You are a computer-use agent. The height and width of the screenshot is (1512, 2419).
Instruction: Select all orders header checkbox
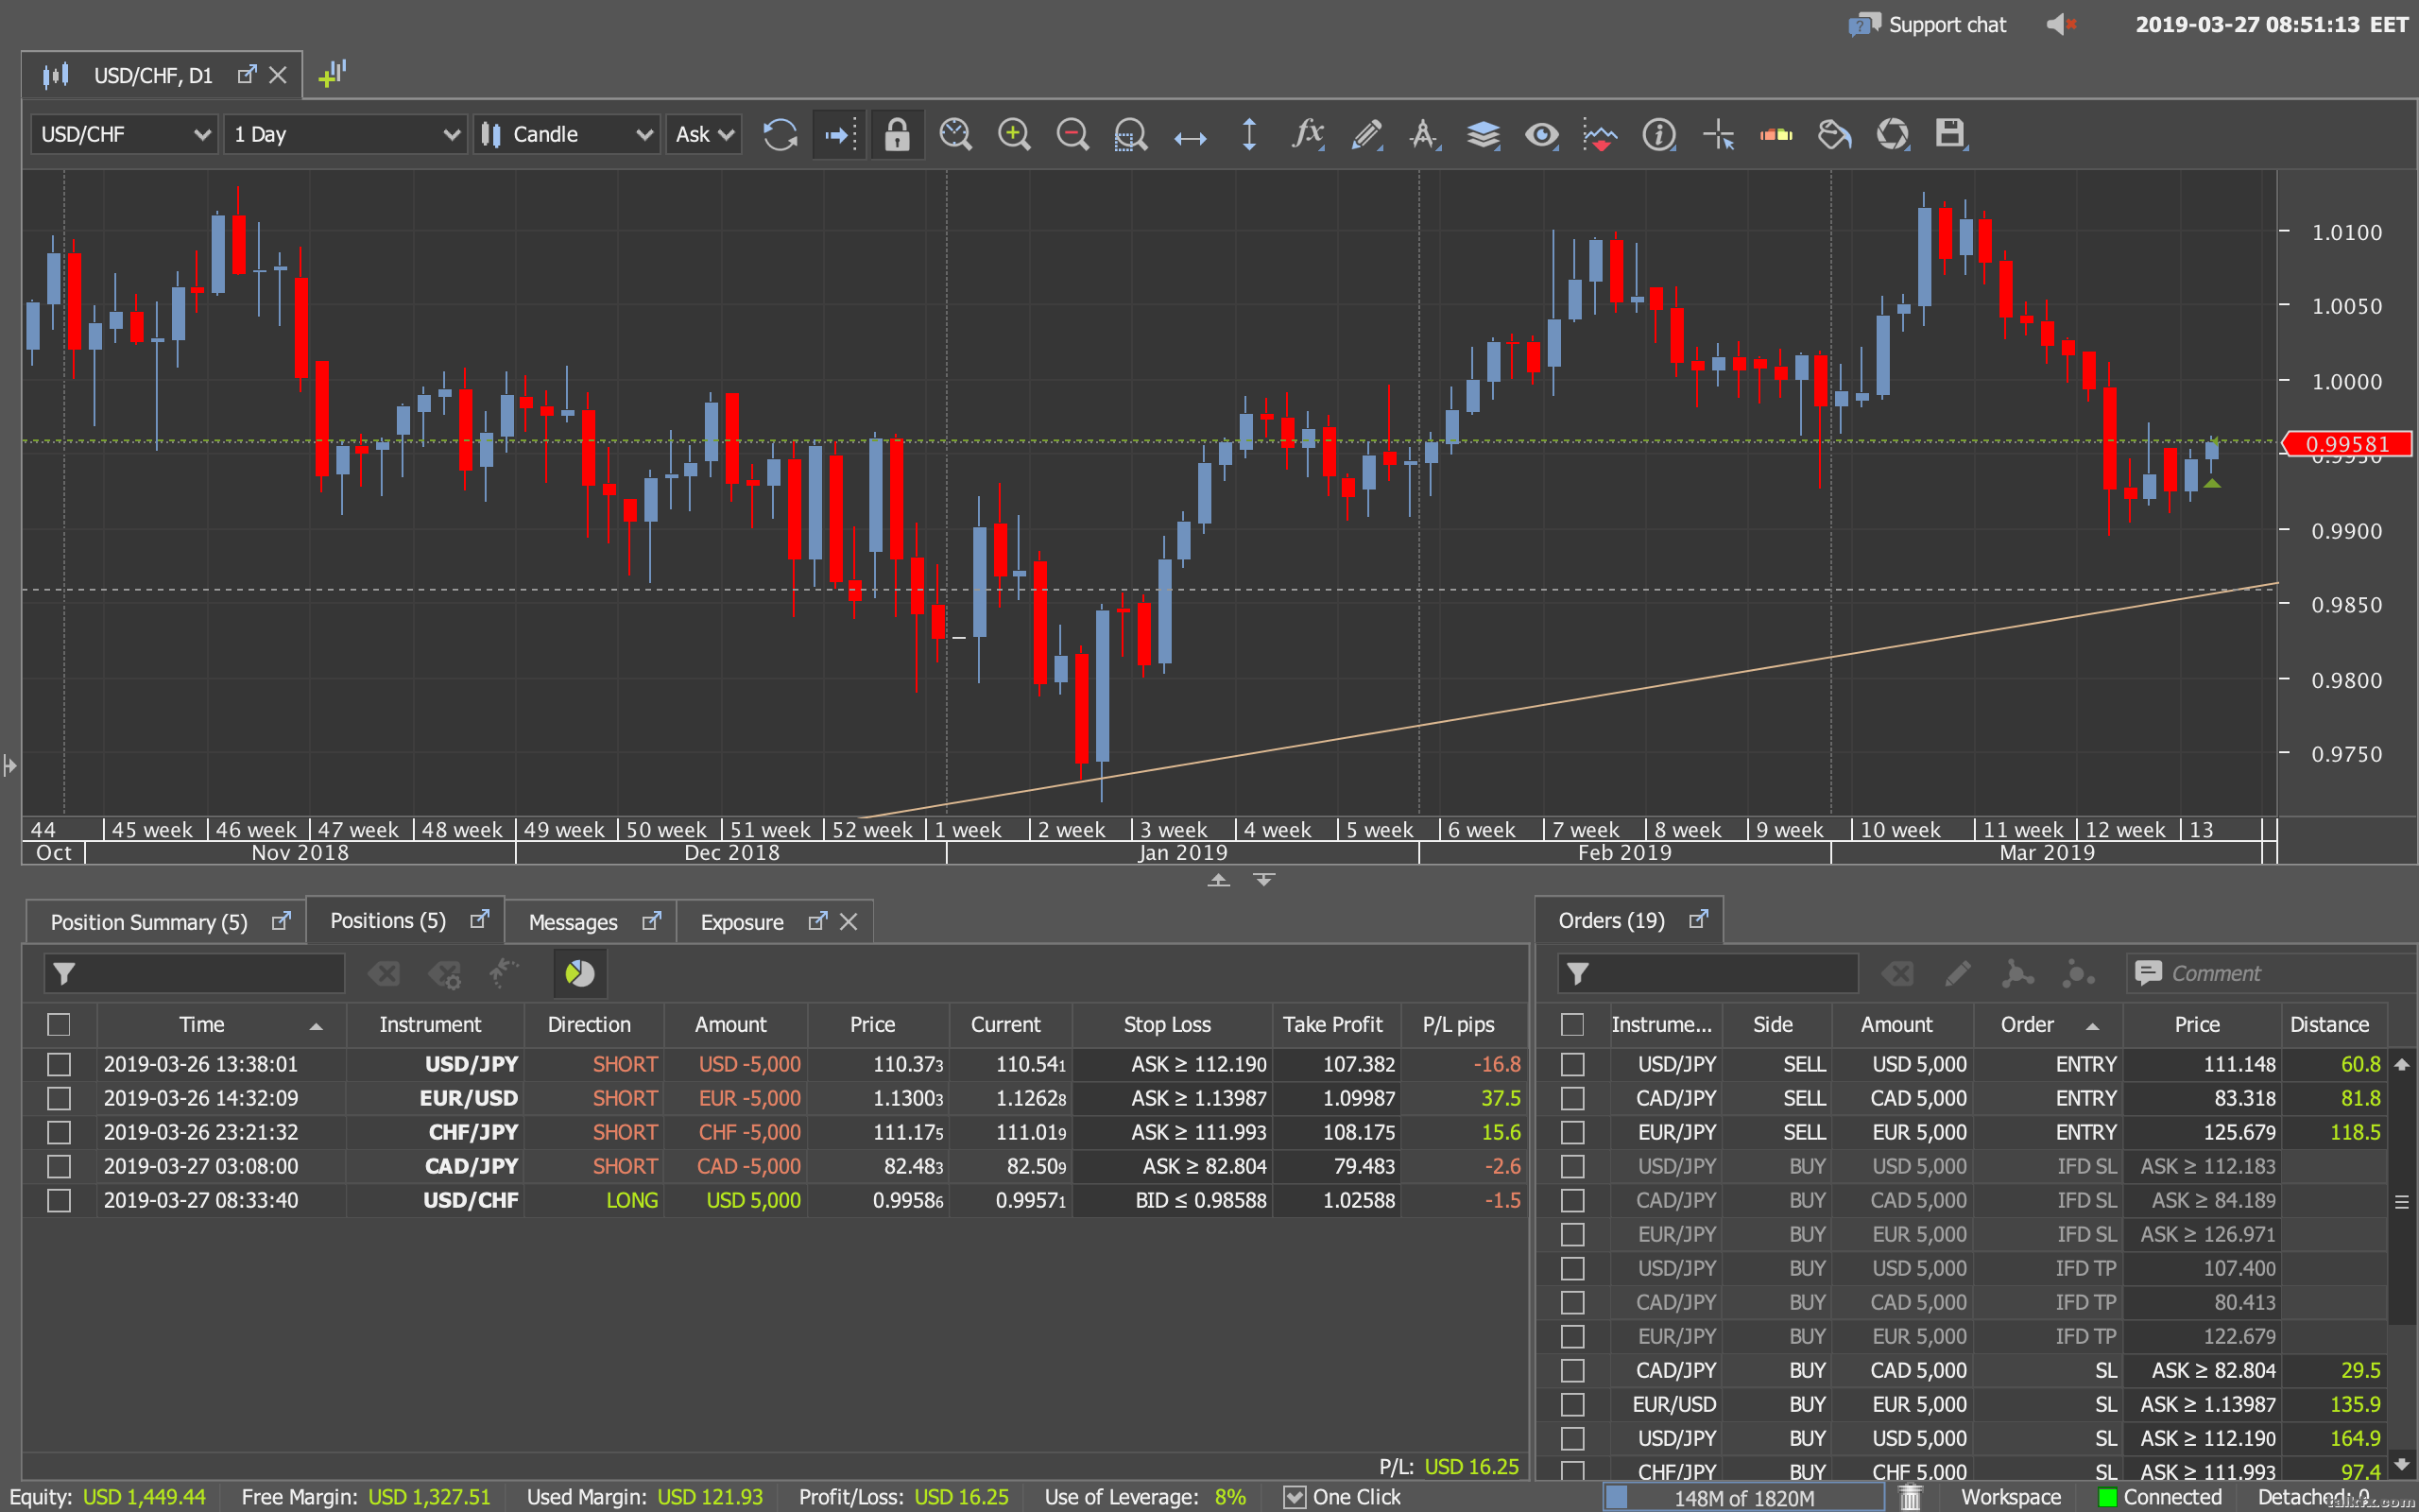coord(1572,1025)
